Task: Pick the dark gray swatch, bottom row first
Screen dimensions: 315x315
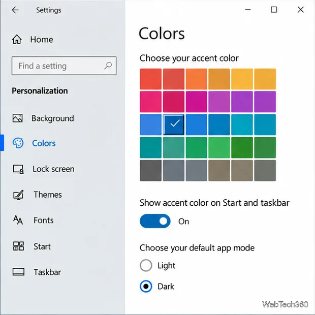Action: pos(151,170)
